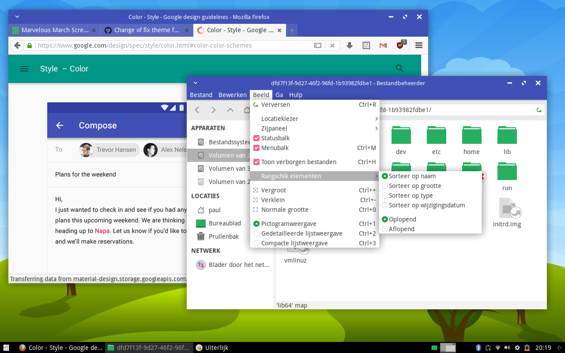Click the Trevor Hansen recipient chip
This screenshot has width=565, height=353.
tap(109, 150)
